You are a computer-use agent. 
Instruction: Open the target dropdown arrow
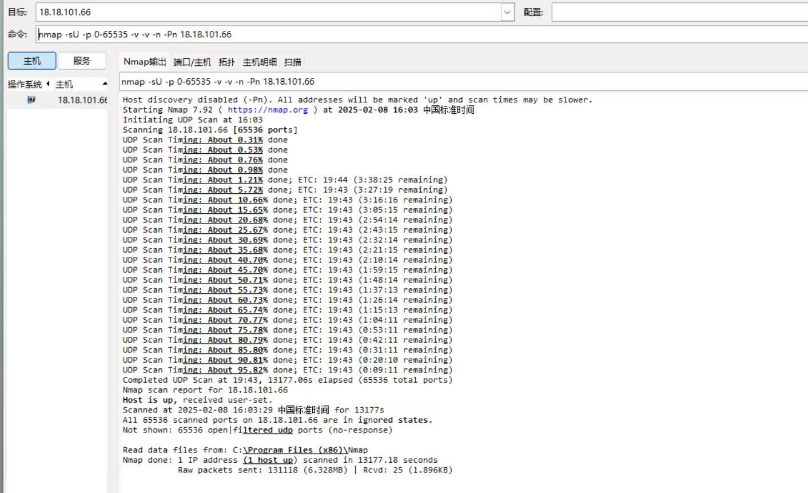click(508, 12)
